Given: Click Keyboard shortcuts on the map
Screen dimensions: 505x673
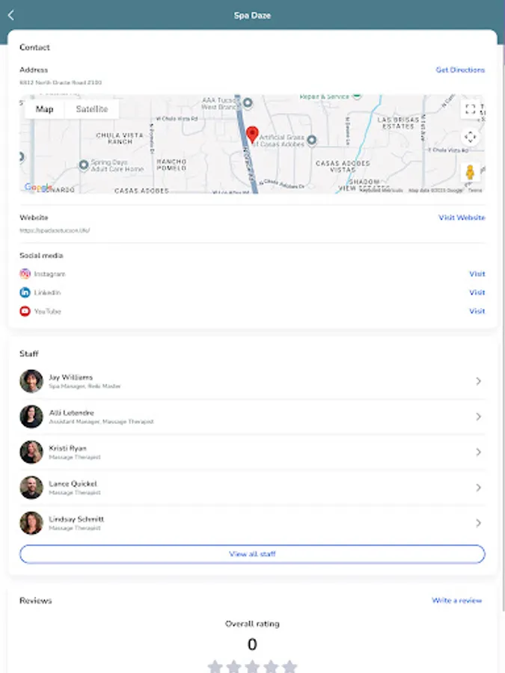Looking at the screenshot, I should pyautogui.click(x=382, y=190).
